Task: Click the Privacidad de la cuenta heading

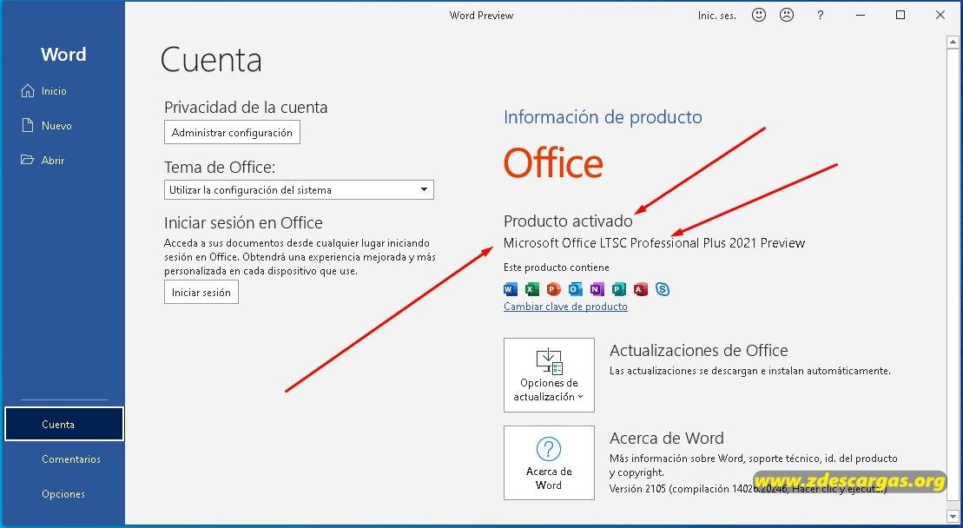Action: click(x=246, y=108)
